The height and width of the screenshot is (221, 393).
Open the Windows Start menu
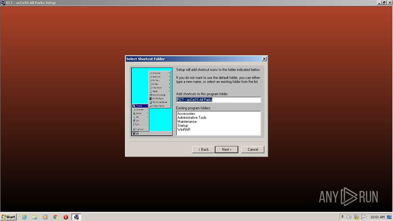tap(9, 217)
